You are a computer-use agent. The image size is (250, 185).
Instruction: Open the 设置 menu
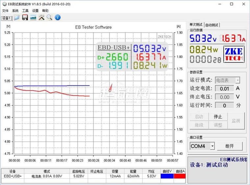[35, 11]
